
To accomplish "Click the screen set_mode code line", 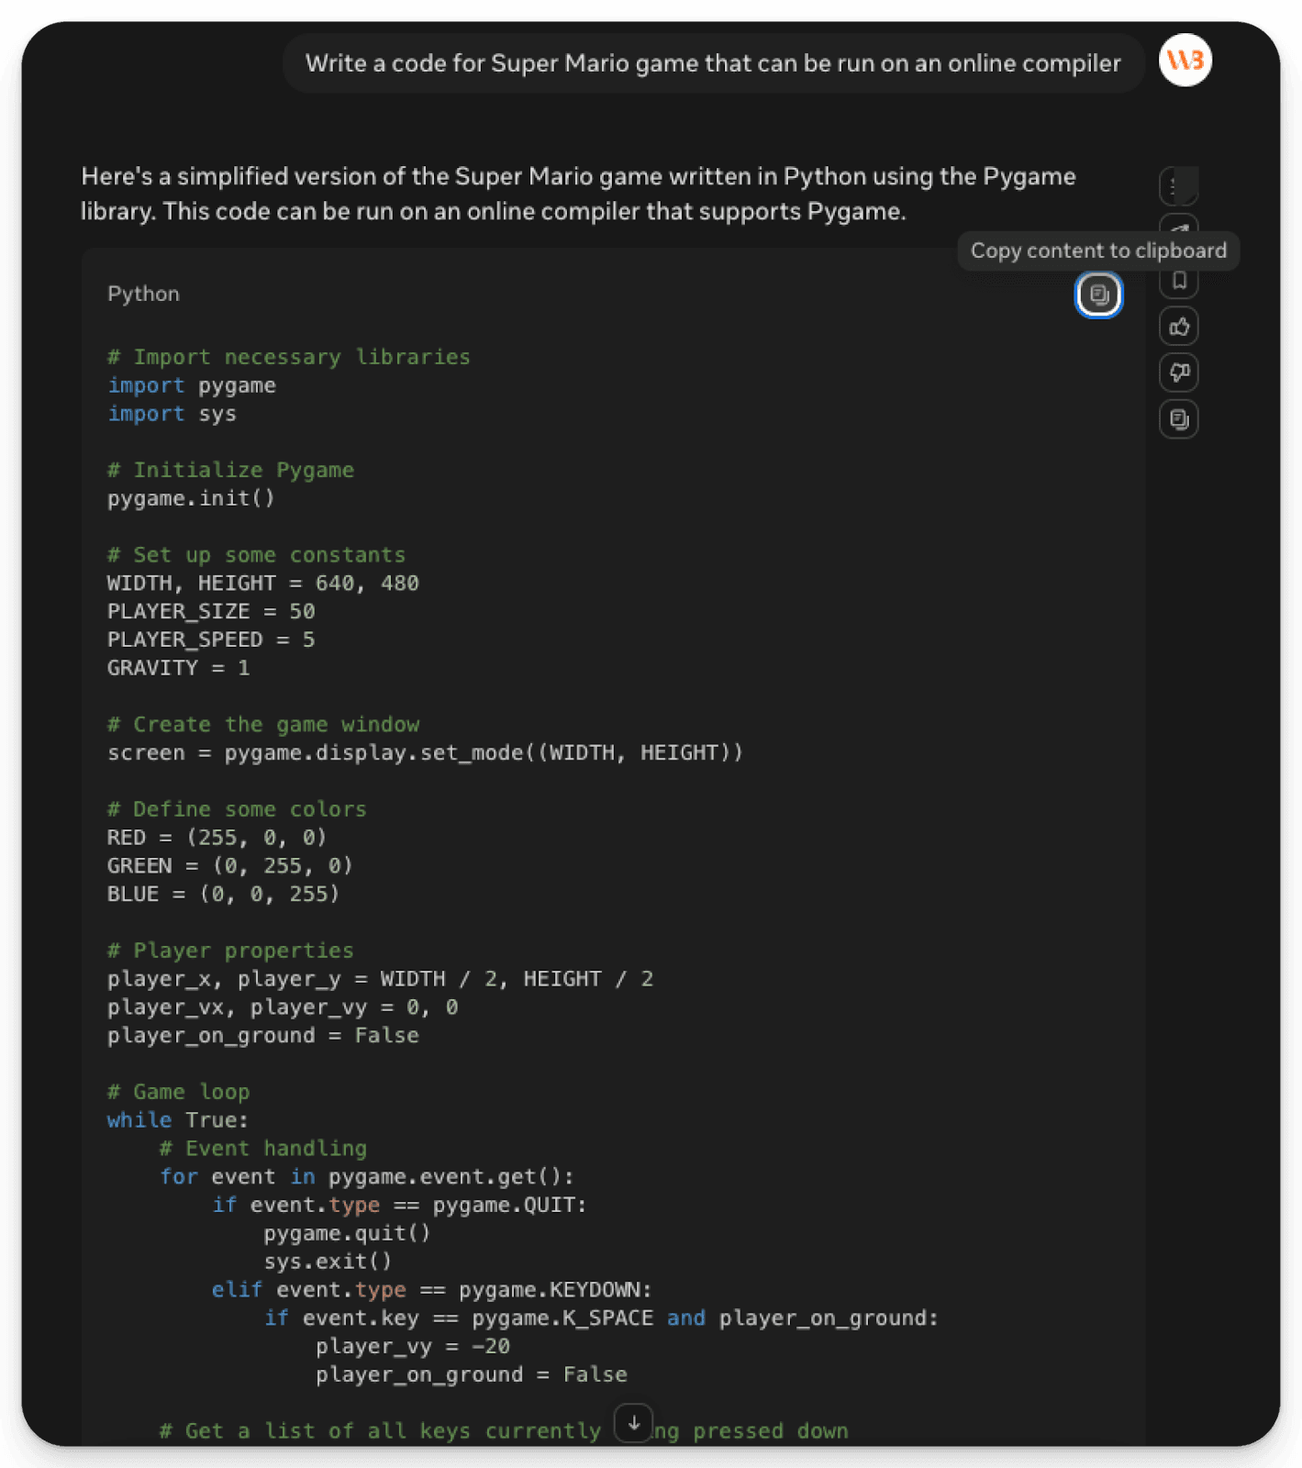I will point(425,752).
